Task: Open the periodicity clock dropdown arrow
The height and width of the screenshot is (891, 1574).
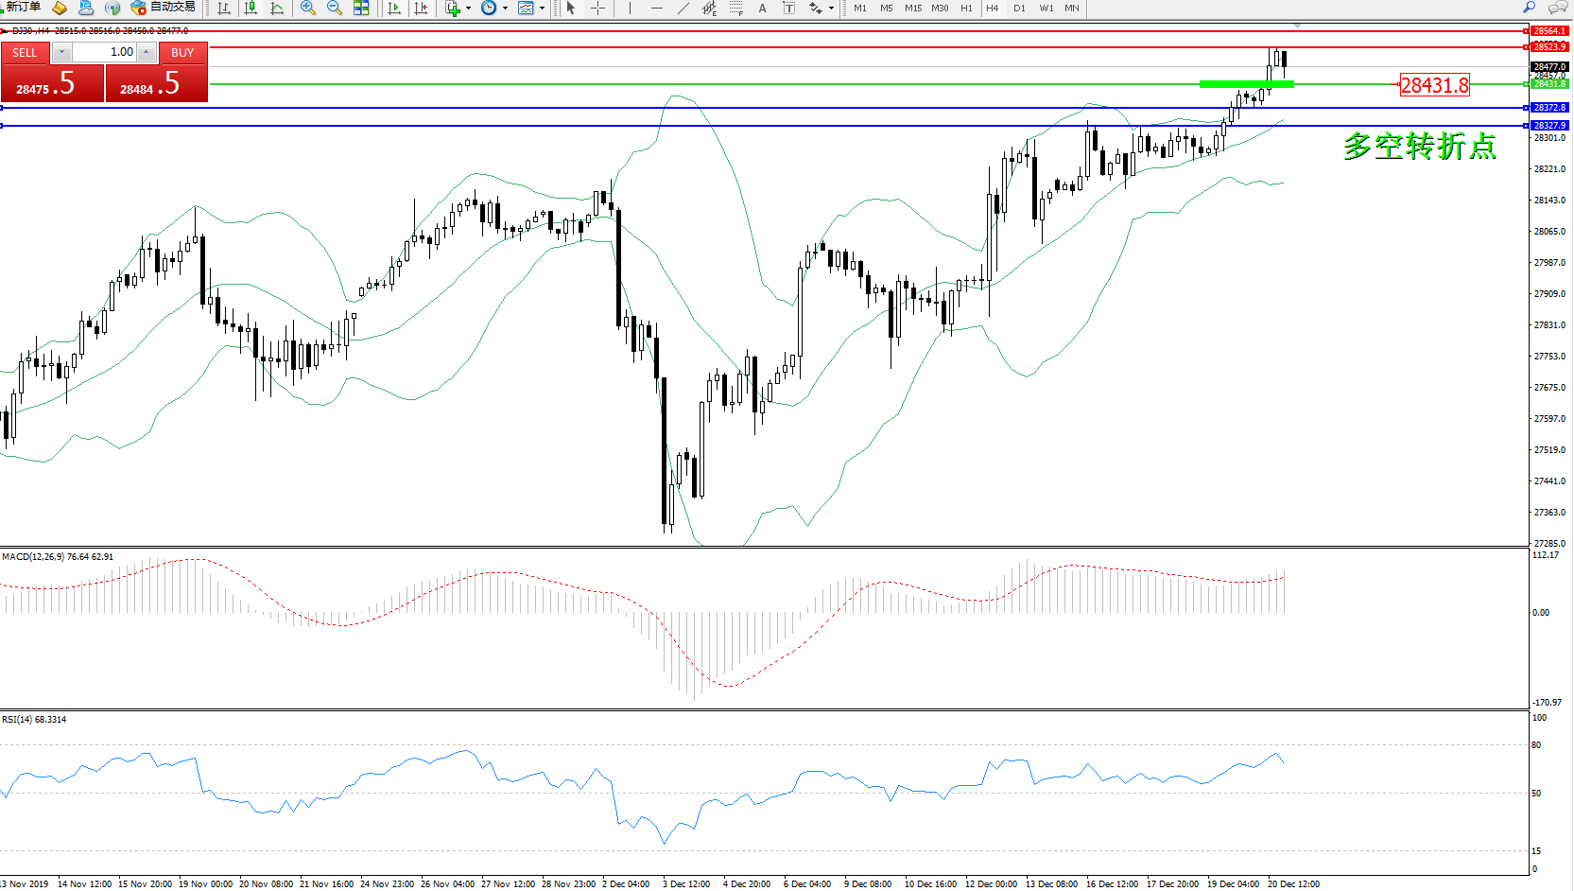Action: 505,9
